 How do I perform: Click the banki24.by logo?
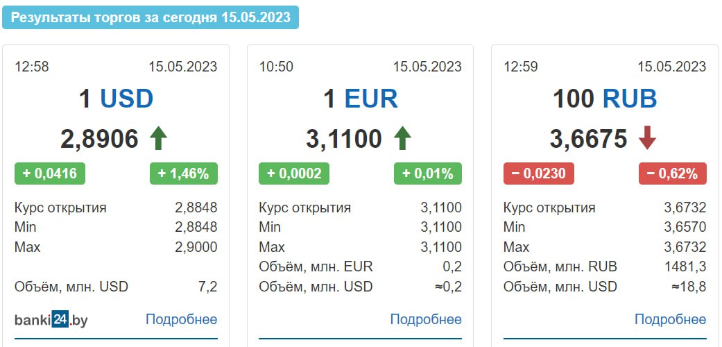51,319
